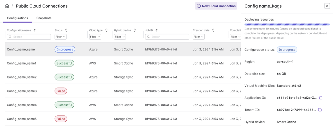Image resolution: width=333 pixels, height=131 pixels.
Task: Click AWS cell in Config_name_same1 row
Action: tap(92, 63)
